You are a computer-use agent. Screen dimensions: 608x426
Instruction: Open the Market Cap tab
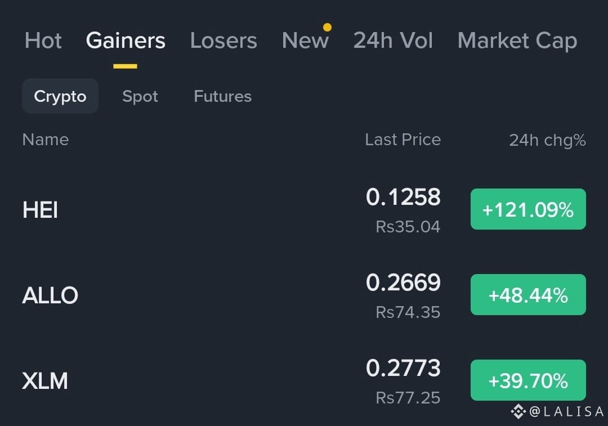click(x=517, y=41)
